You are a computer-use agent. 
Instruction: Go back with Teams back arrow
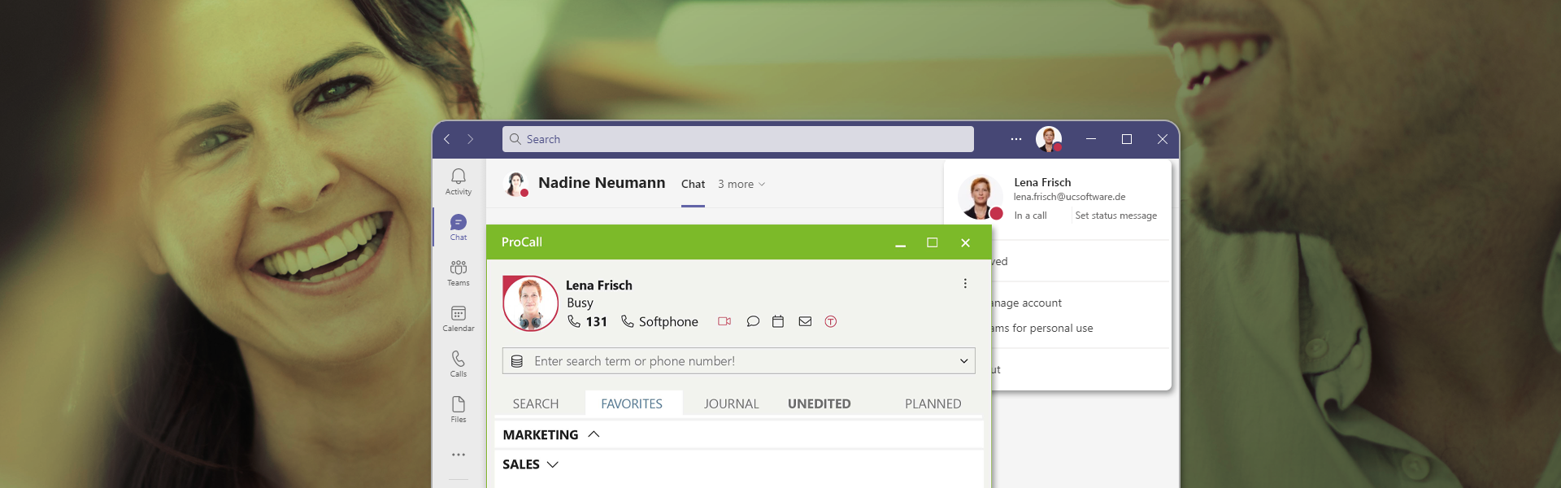click(x=446, y=139)
